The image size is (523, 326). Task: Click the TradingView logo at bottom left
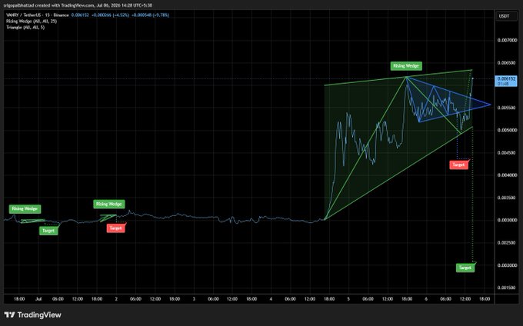click(32, 314)
